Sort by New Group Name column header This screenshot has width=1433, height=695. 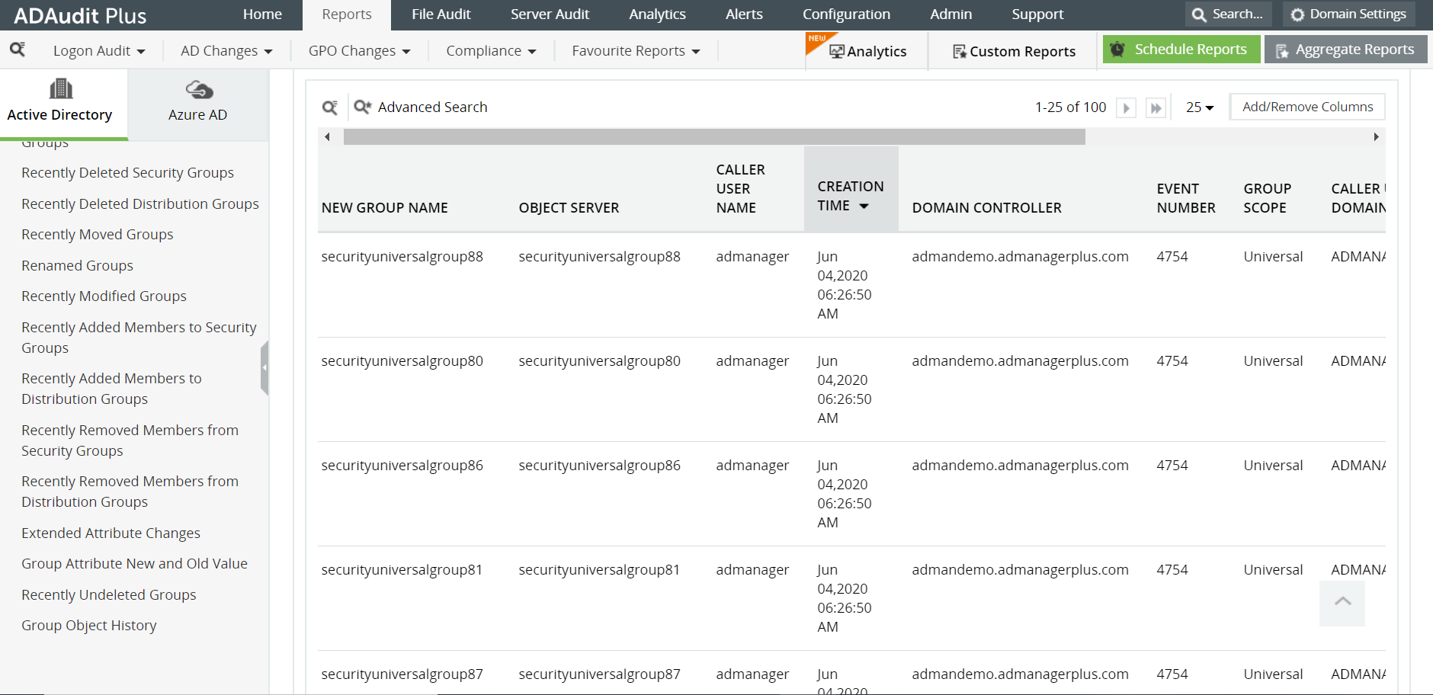385,208
